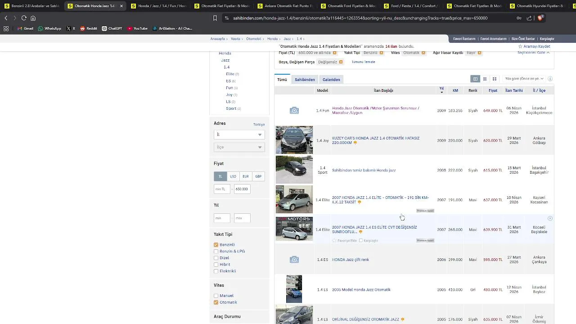Switch to list view icon
Image resolution: width=576 pixels, height=324 pixels.
(x=485, y=79)
